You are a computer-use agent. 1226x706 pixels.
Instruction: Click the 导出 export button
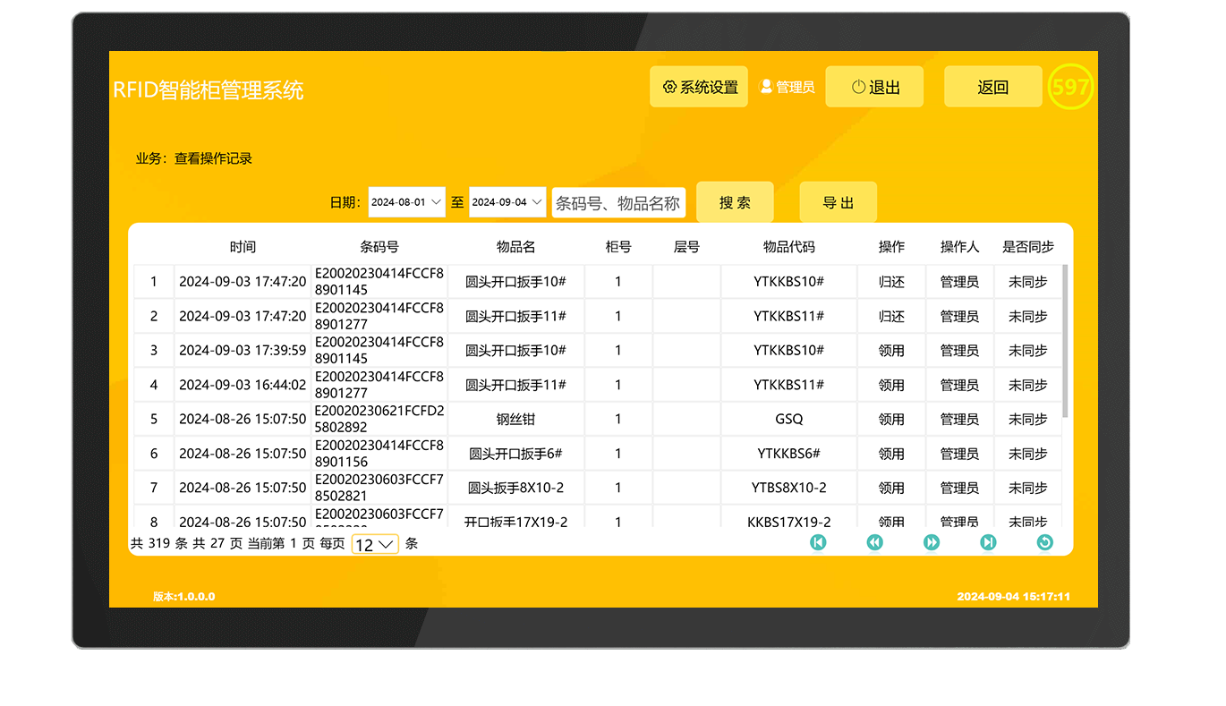[x=838, y=202]
